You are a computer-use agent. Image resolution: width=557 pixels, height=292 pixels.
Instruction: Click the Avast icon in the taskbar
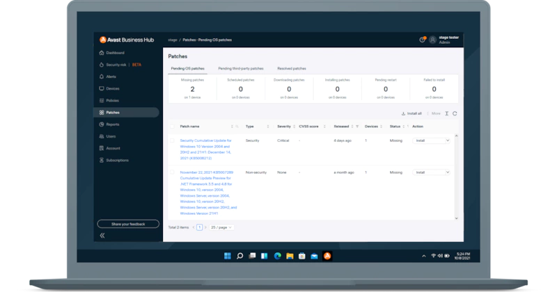[x=327, y=256]
